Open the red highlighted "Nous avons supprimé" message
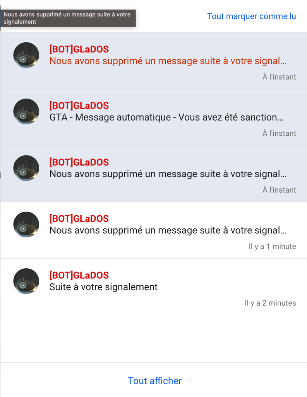This screenshot has height=397, width=307. (x=168, y=61)
